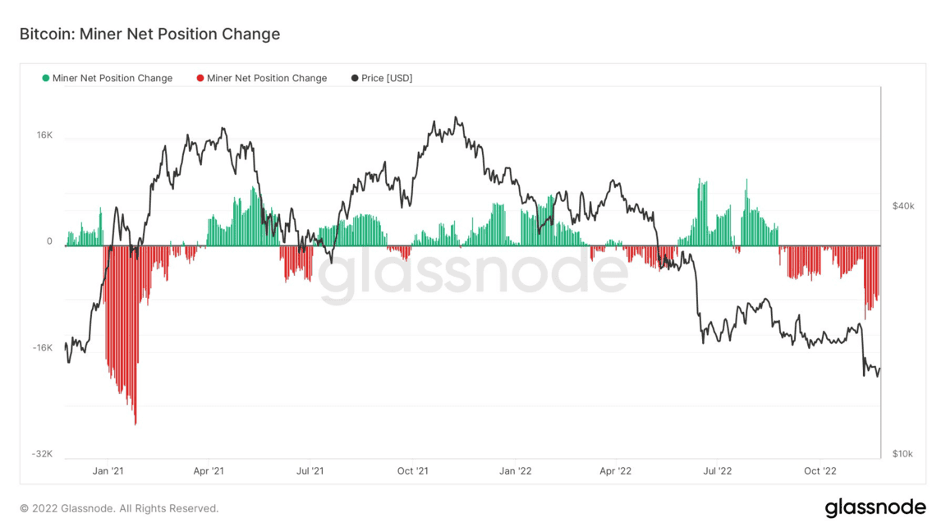Image resolution: width=946 pixels, height=532 pixels.
Task: Click the glassnode logo at bottom right
Action: coord(875,508)
